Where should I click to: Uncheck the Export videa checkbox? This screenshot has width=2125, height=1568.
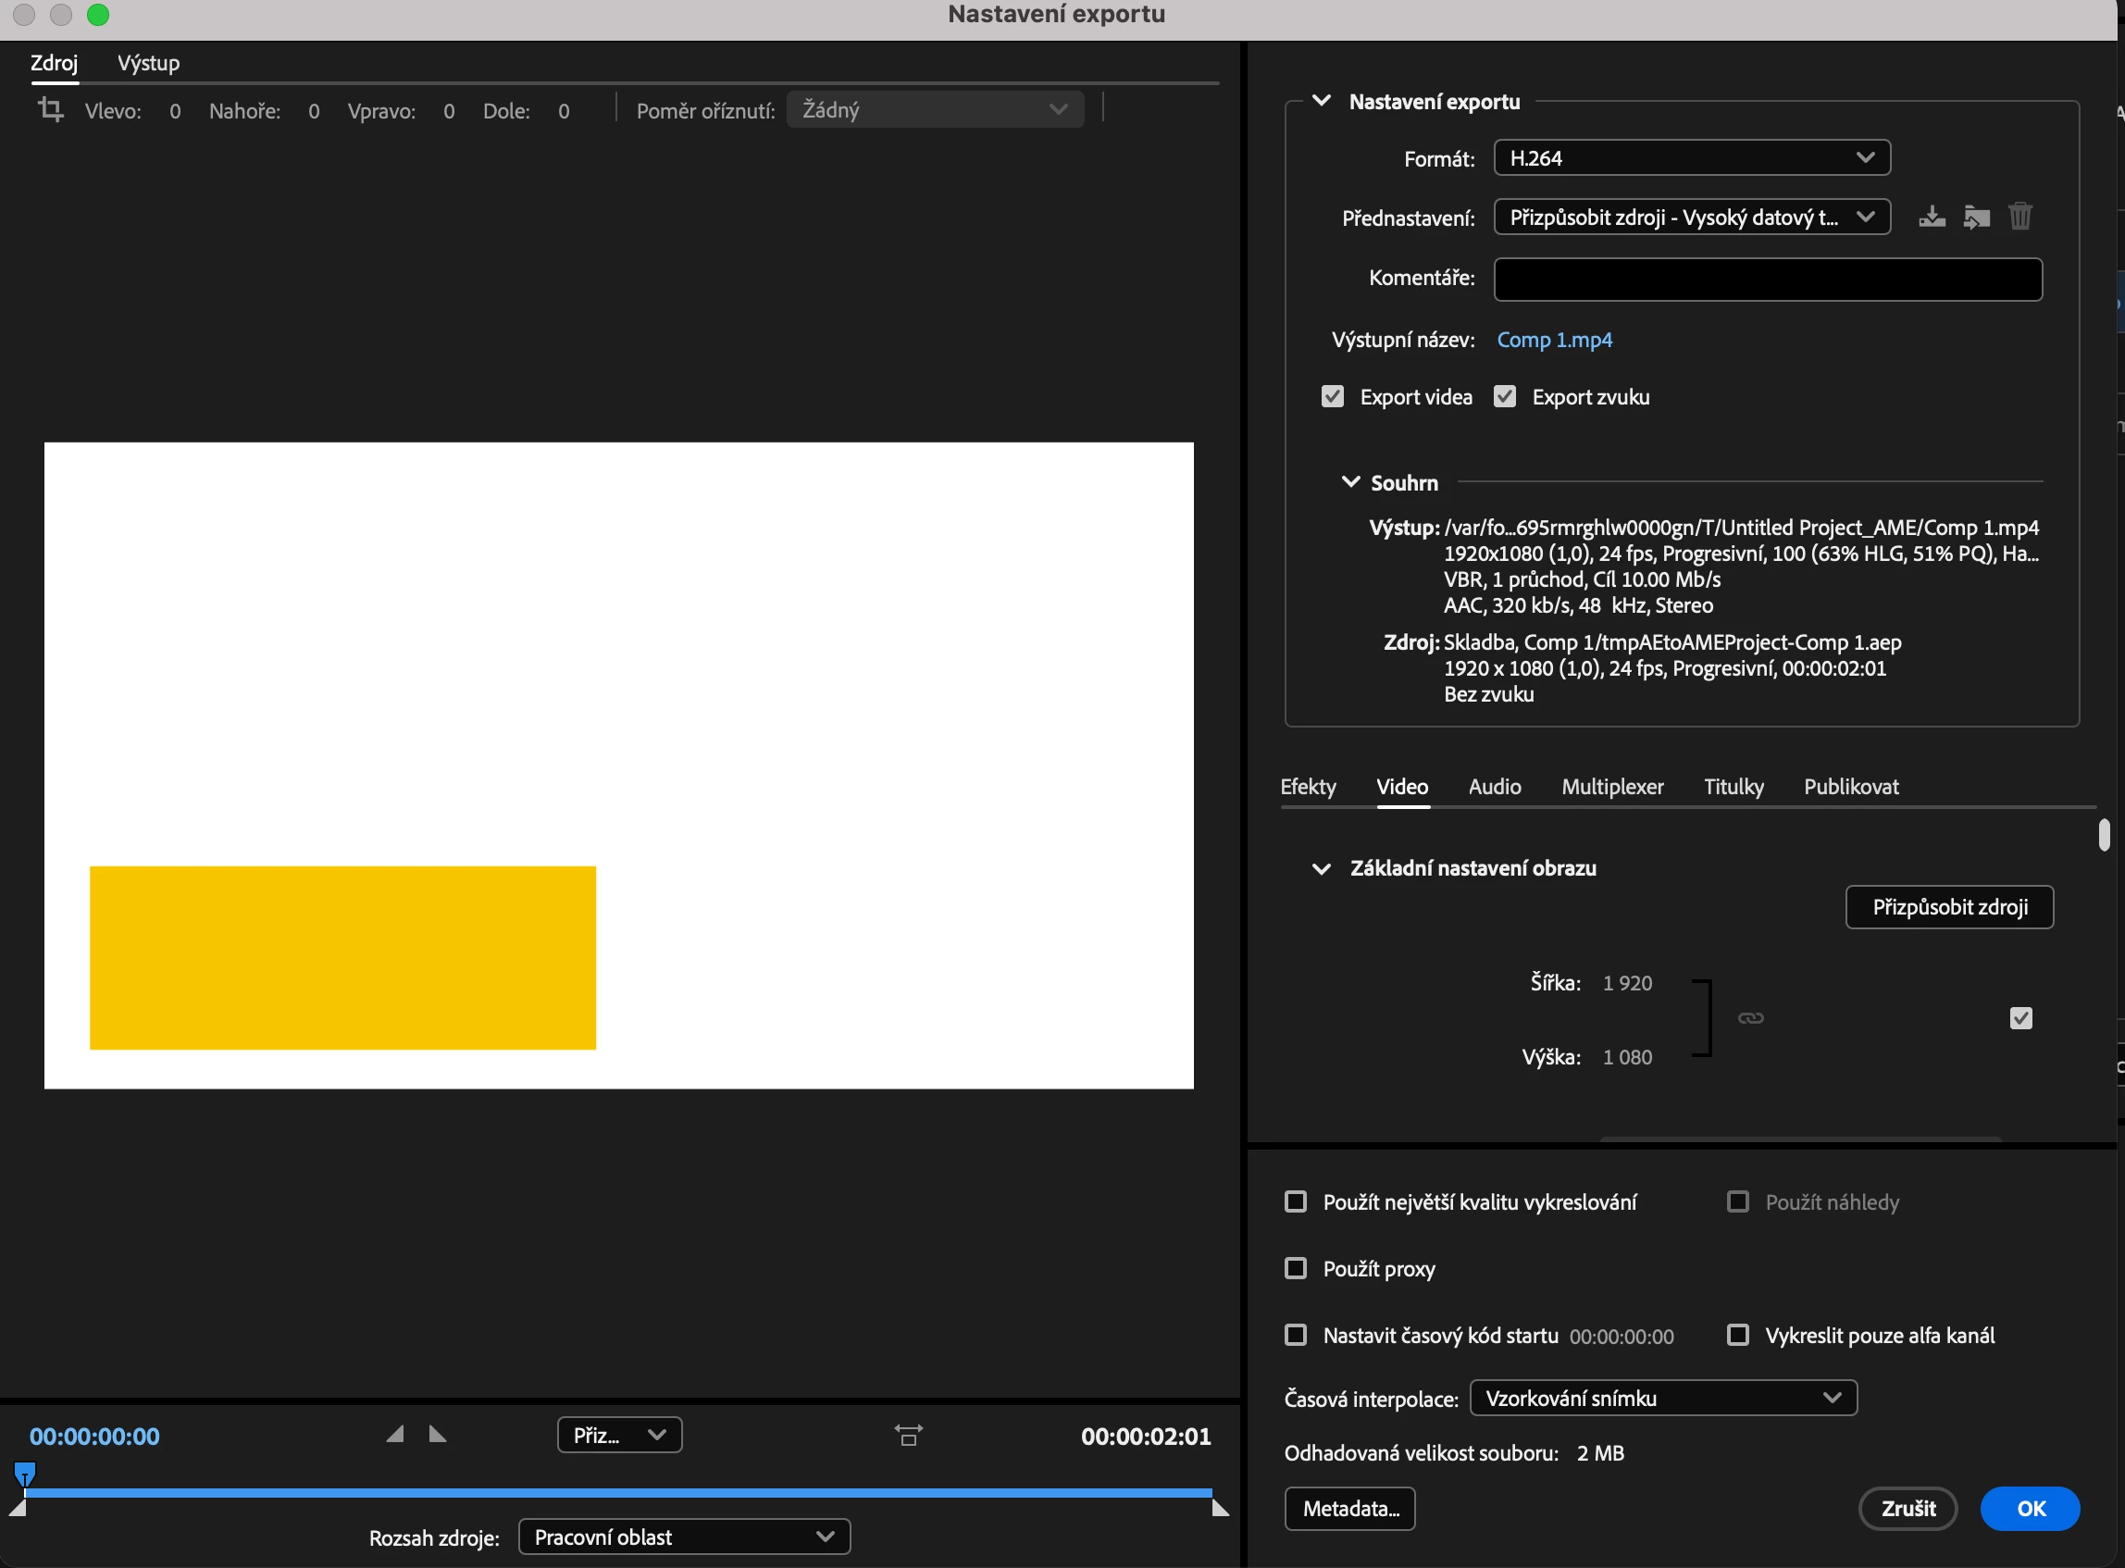(1333, 397)
